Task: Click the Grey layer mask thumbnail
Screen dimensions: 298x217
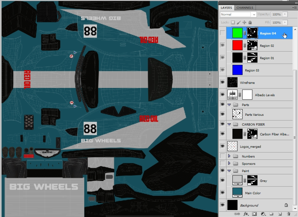Action: (x=252, y=180)
